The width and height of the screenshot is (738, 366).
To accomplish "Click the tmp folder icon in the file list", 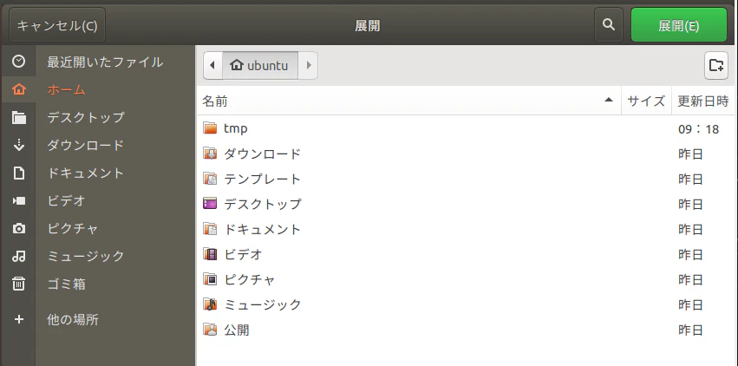I will tap(210, 128).
